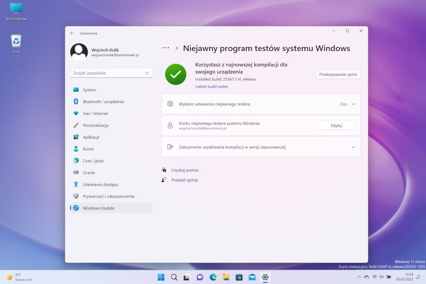The height and width of the screenshot is (284, 426).
Task: Open the Windows Start menu
Action: (x=161, y=277)
